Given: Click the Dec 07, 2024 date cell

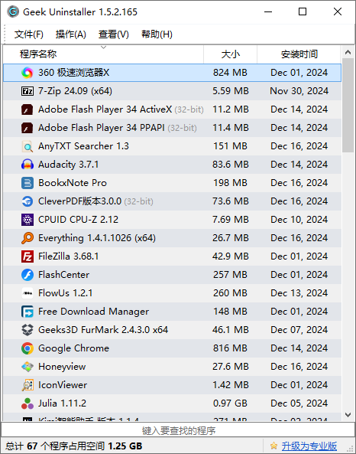Looking at the screenshot, I should 299,330.
